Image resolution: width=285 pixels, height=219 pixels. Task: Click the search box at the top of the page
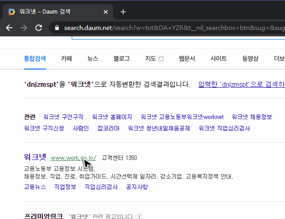[178, 38]
